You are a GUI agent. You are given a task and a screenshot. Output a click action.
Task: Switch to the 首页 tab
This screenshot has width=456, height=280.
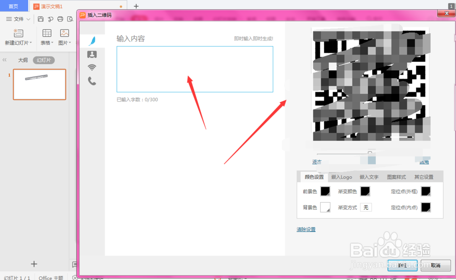(13, 6)
